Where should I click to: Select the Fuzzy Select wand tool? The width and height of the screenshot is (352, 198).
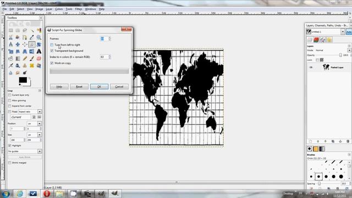[32, 30]
